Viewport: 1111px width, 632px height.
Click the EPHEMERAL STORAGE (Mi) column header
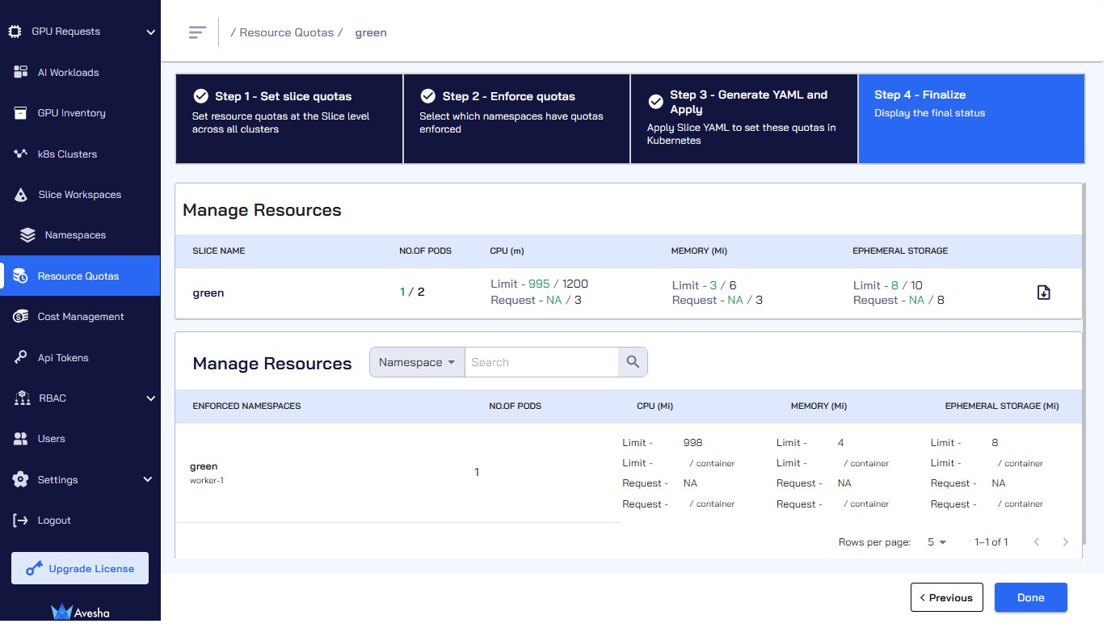1002,406
